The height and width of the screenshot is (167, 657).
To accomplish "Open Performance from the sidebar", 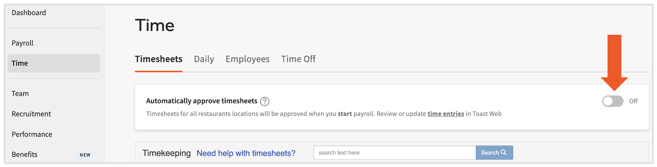I will (32, 135).
